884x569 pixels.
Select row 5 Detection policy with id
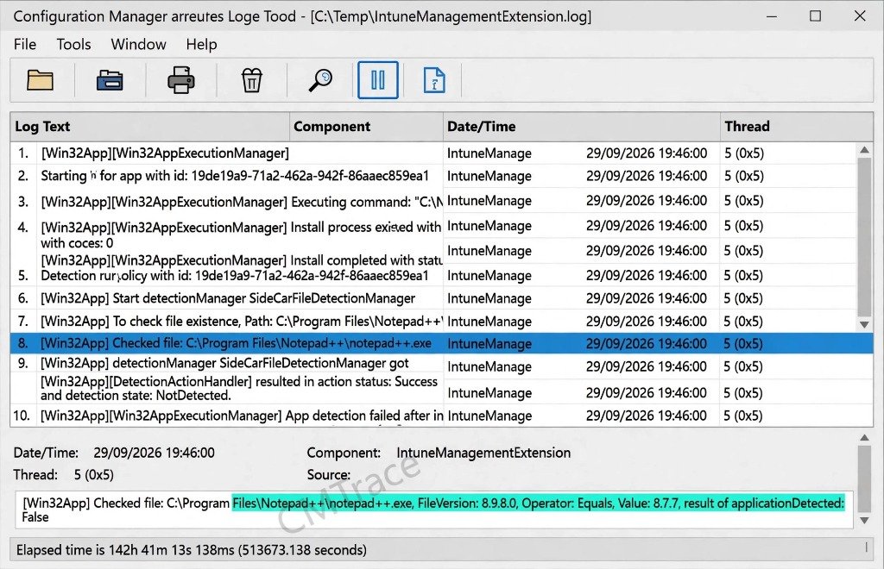tap(433, 276)
